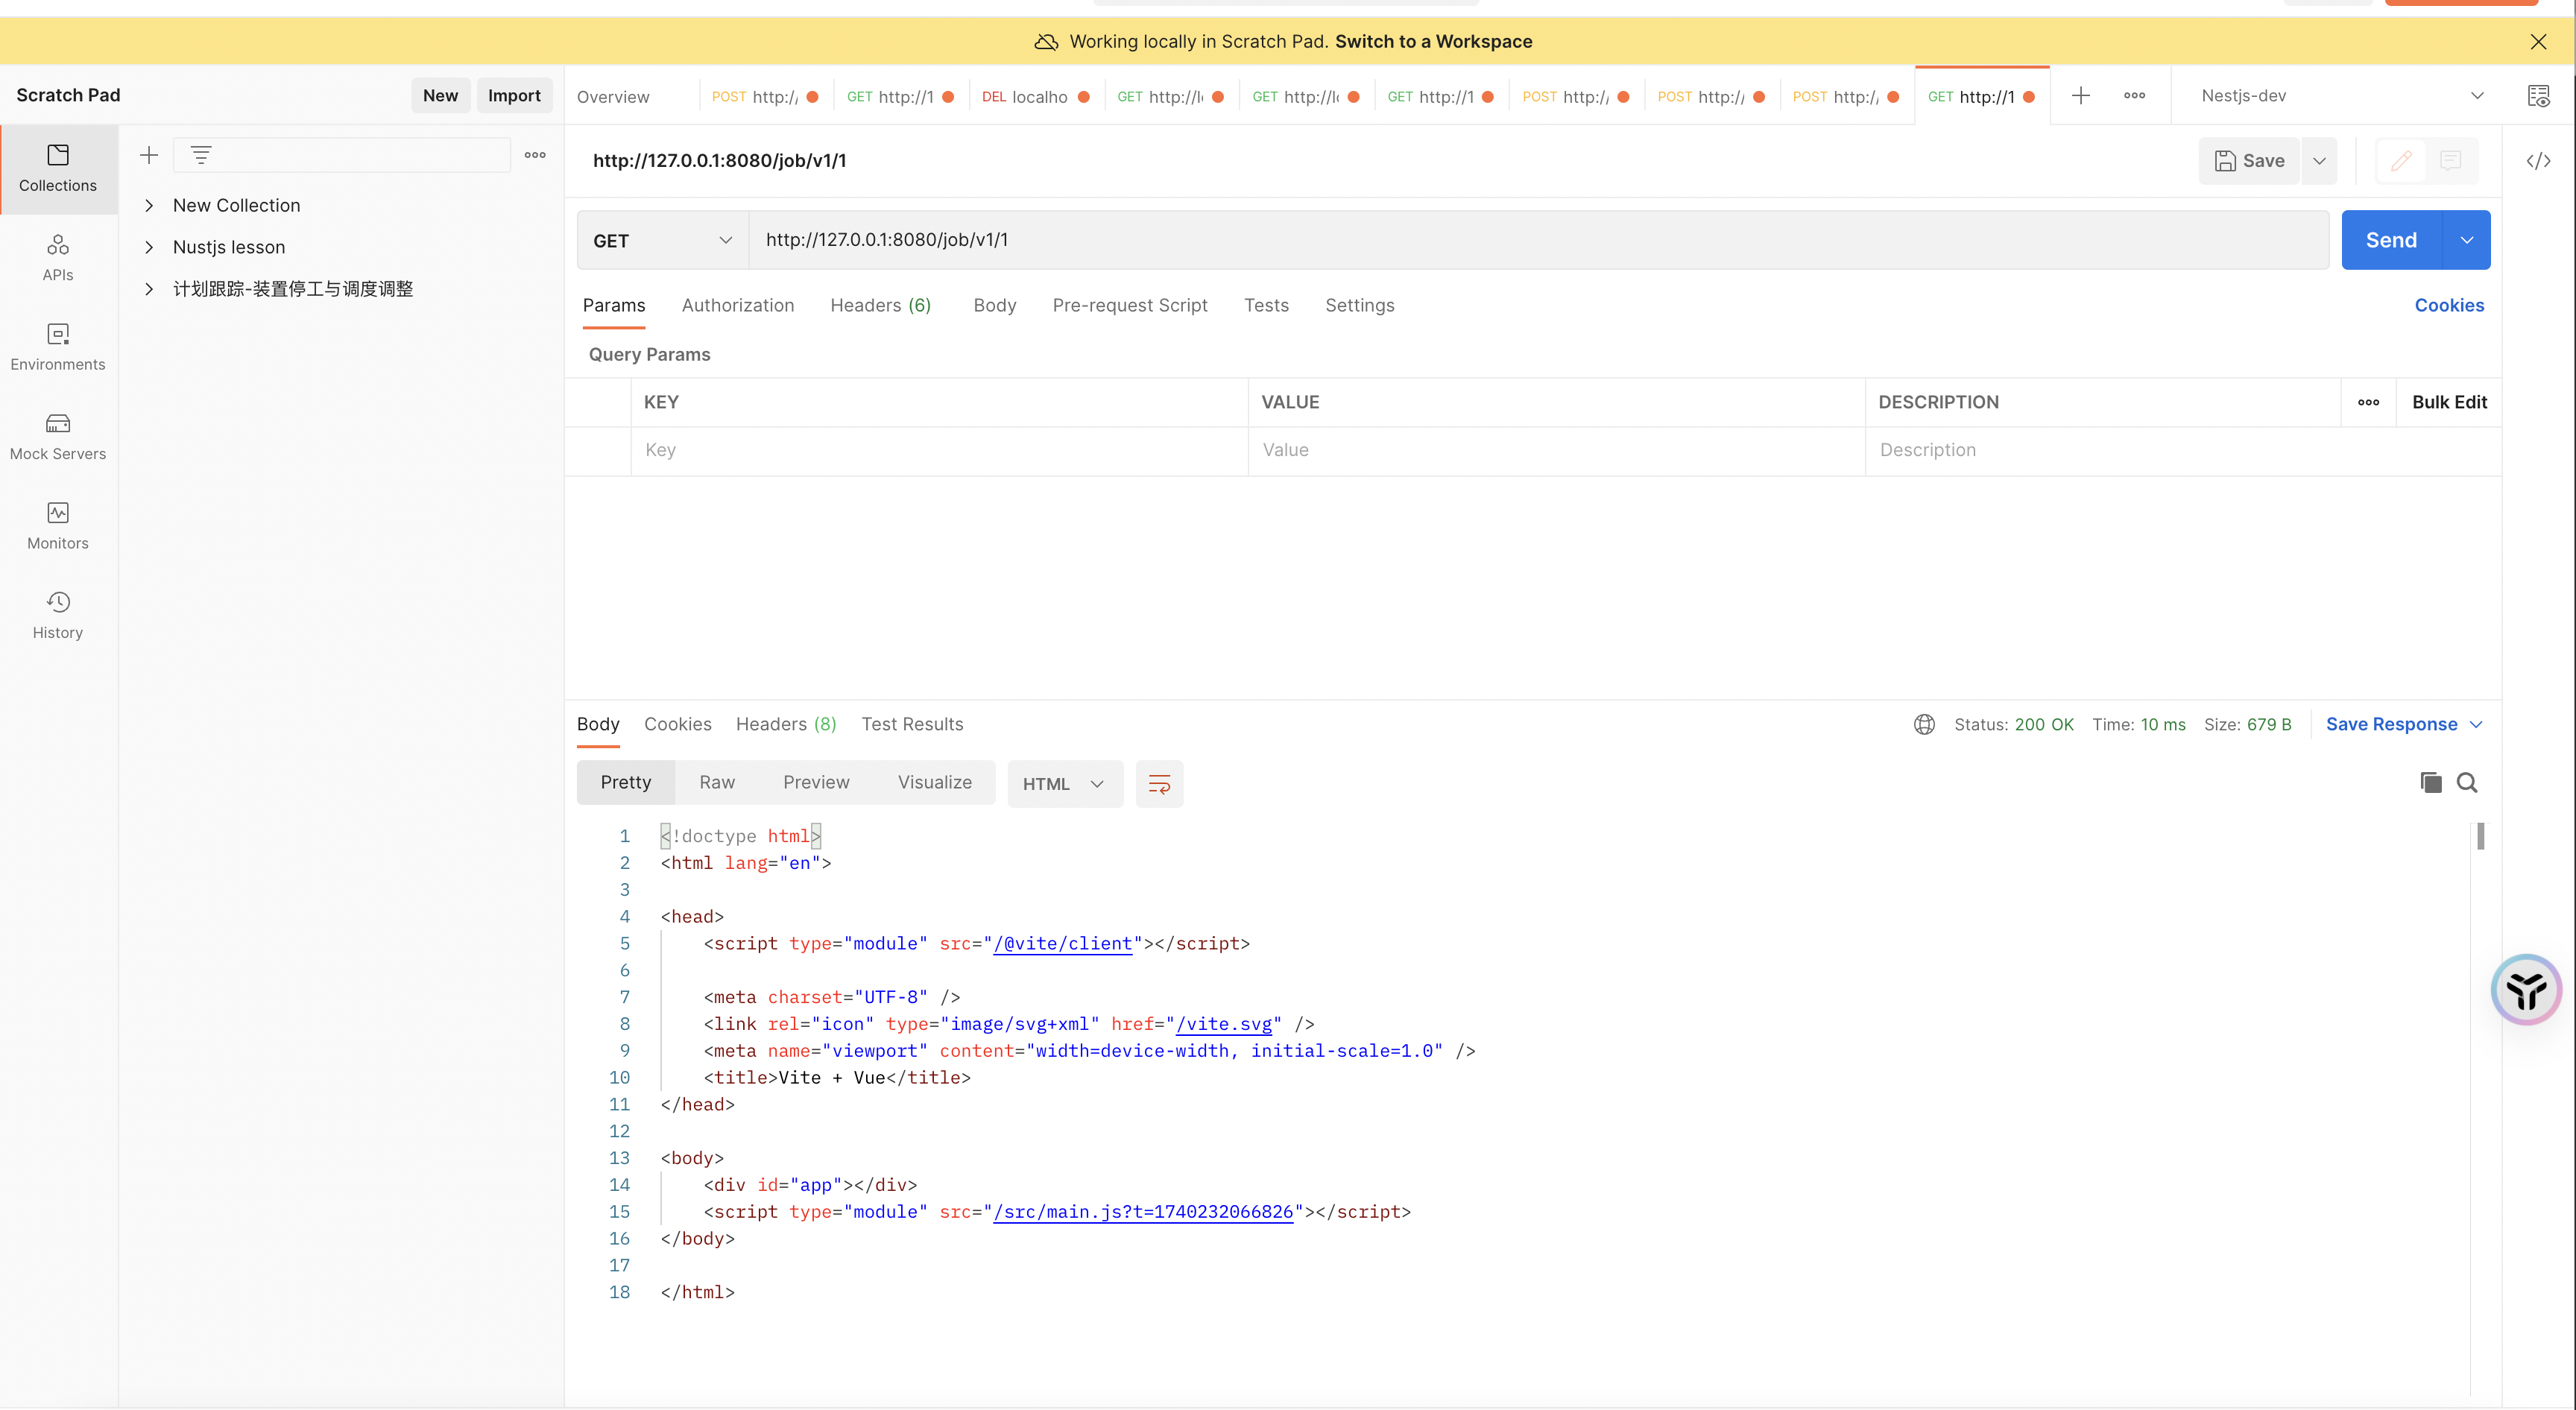Search the response body with magnifier icon
This screenshot has height=1410, width=2576.
(2467, 783)
